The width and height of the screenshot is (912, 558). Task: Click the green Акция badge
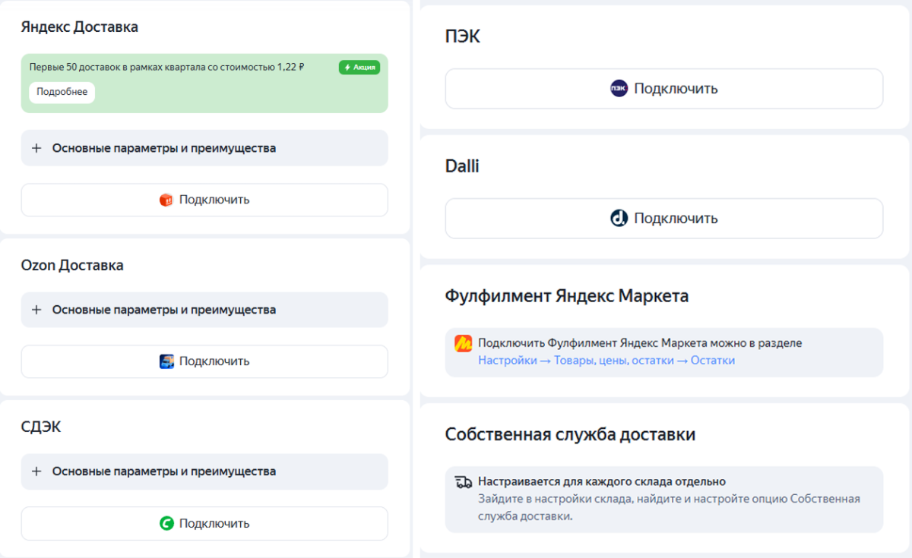pyautogui.click(x=359, y=68)
